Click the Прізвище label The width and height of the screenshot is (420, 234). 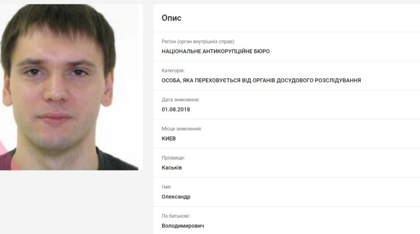pos(173,158)
